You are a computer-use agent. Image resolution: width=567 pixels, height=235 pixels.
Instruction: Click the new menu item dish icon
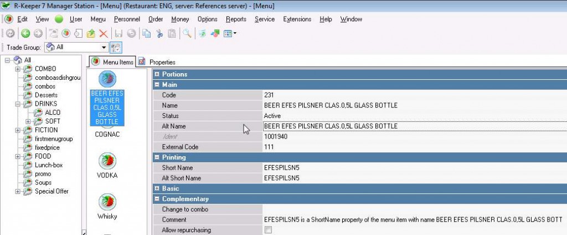pyautogui.click(x=66, y=33)
